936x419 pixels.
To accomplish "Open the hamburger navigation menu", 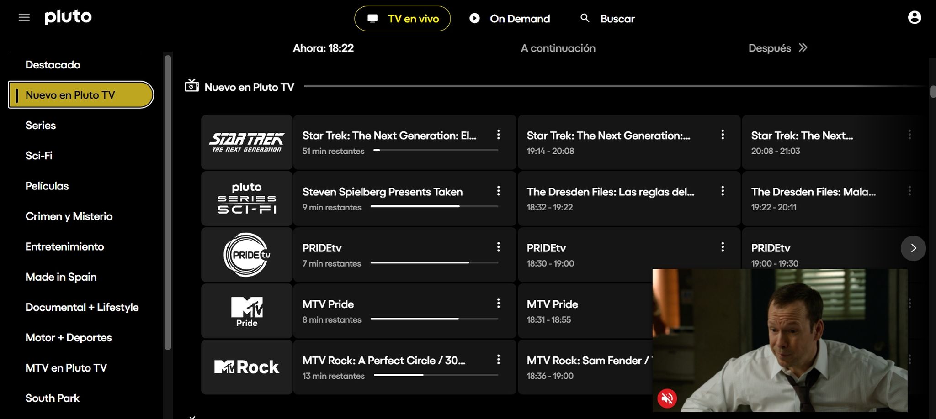I will point(24,17).
